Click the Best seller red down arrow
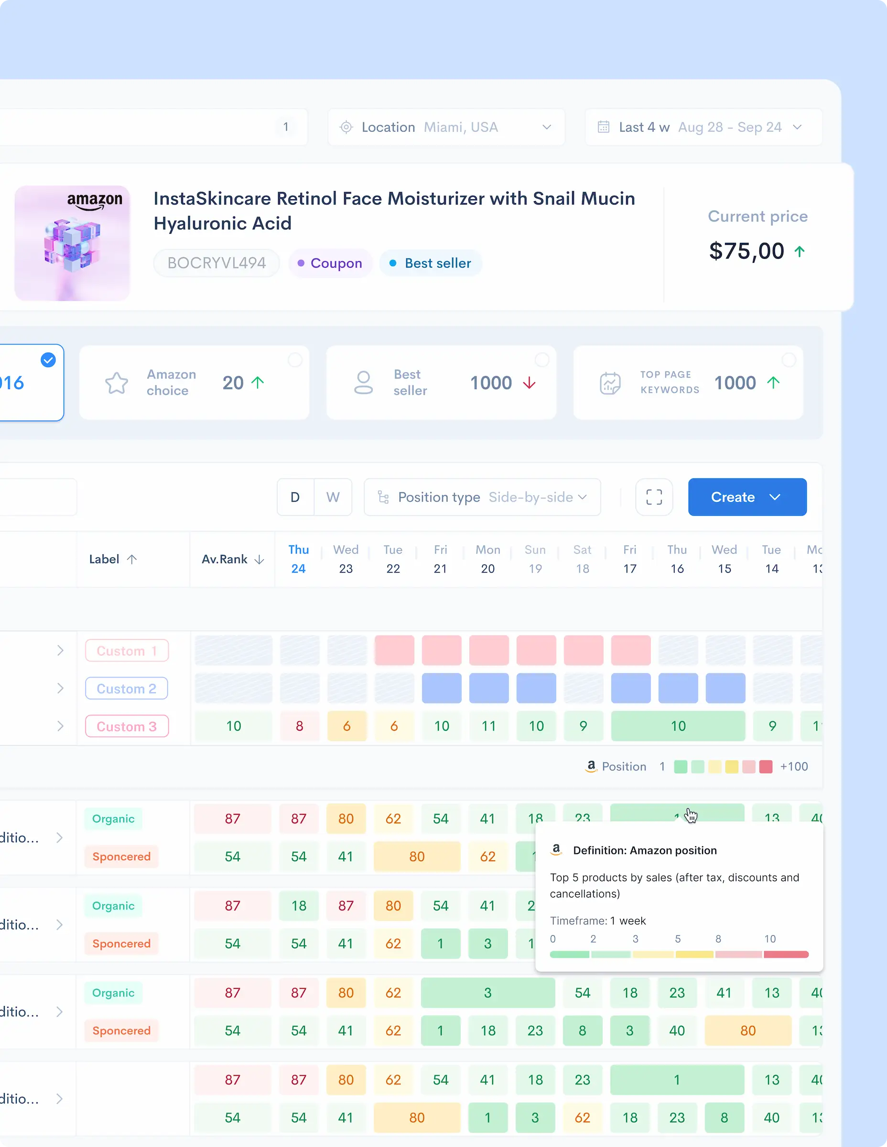 point(530,383)
